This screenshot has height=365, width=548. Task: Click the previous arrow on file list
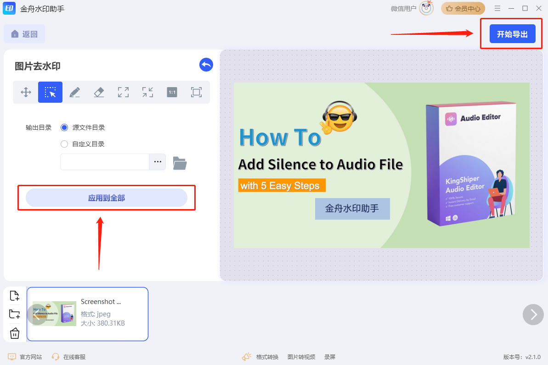pos(37,315)
